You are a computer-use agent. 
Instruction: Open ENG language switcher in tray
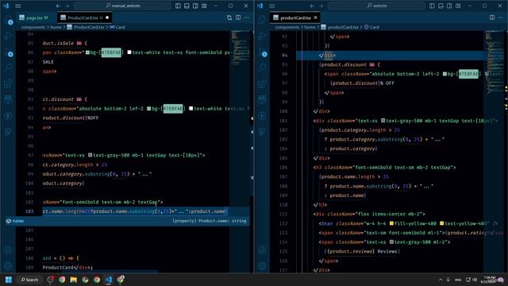[x=458, y=280]
